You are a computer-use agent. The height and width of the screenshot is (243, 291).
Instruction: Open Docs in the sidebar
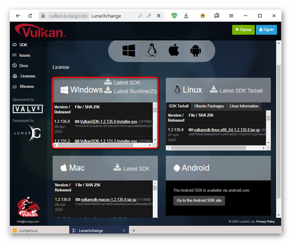[20, 66]
